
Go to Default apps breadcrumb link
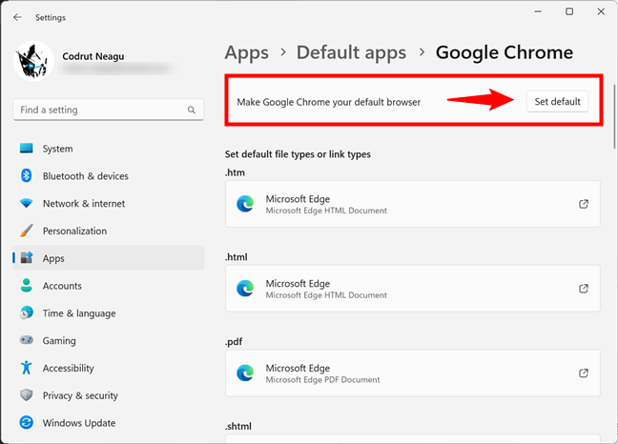[x=351, y=52]
